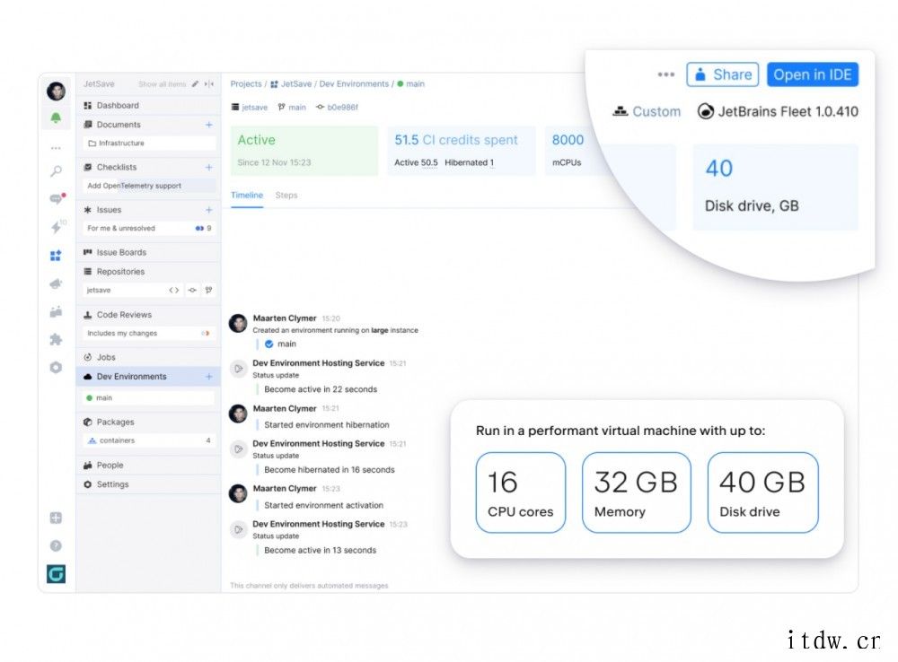
Task: Click the pencil edit icon next to Show all items
Action: coord(195,84)
